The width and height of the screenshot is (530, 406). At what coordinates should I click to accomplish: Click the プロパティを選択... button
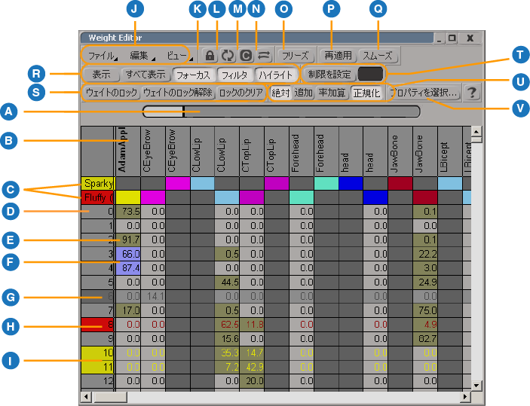coord(424,93)
